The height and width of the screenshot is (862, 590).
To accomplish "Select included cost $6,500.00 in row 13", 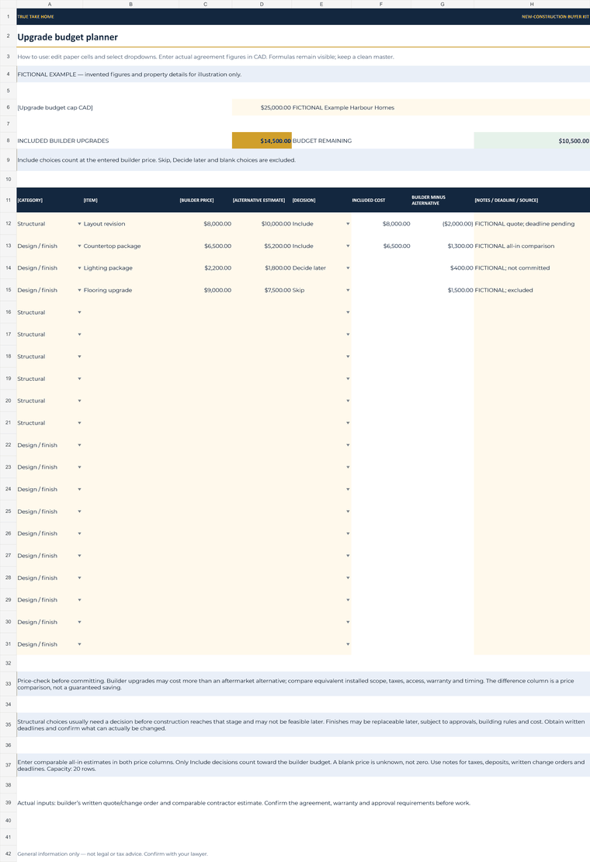I will pos(381,246).
